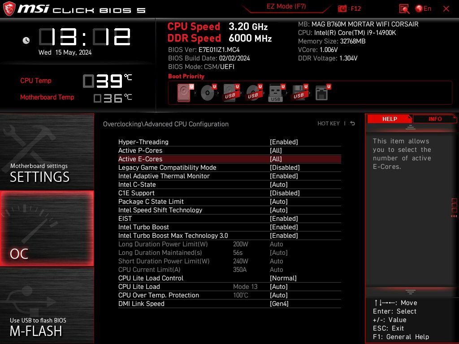The image size is (459, 344).
Task: Click the CPU Speed 3.20 GHz reading
Action: 217,26
